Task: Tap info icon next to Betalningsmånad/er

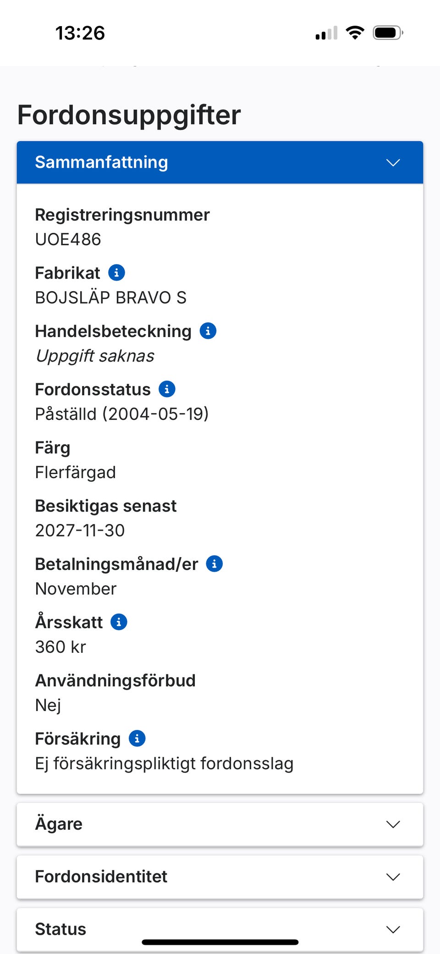Action: (x=214, y=564)
